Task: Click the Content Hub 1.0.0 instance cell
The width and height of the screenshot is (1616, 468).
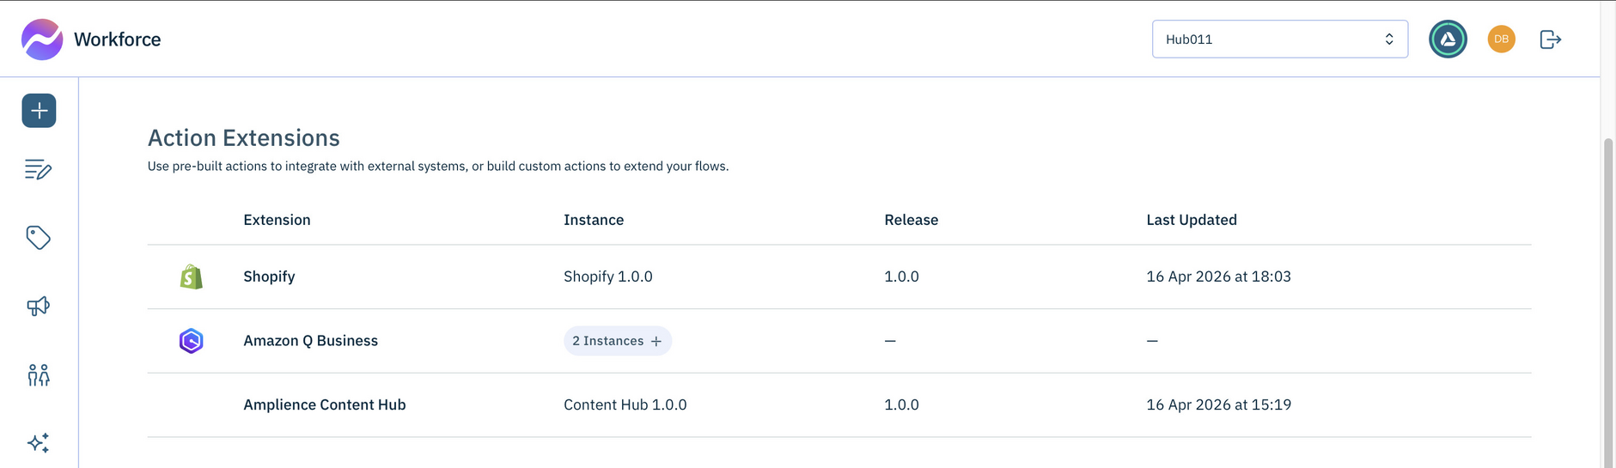Action: (x=625, y=404)
